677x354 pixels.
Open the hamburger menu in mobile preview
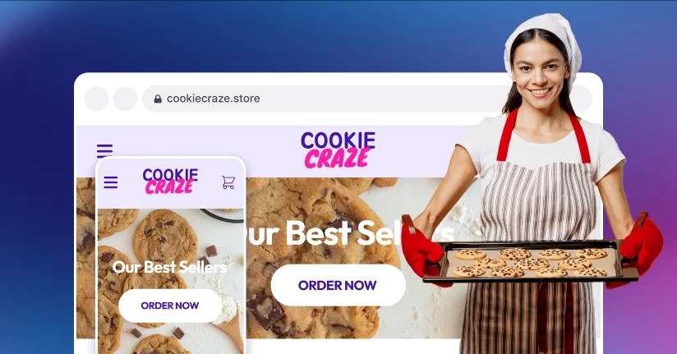pyautogui.click(x=111, y=182)
